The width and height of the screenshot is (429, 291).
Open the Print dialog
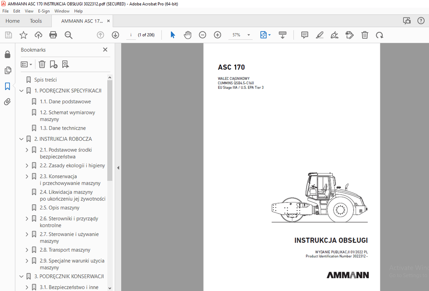tap(53, 35)
